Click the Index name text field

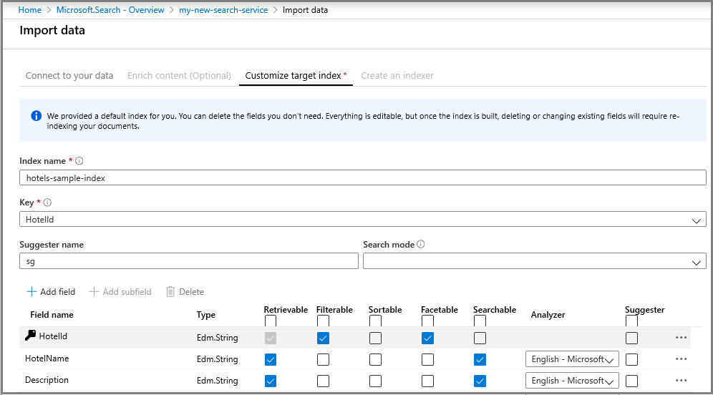(363, 178)
